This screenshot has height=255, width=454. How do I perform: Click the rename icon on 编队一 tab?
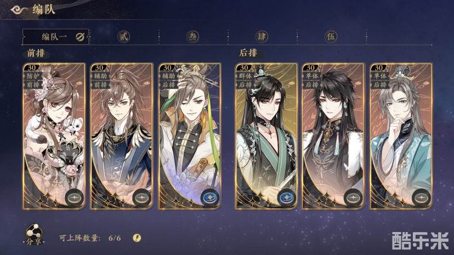coord(80,37)
